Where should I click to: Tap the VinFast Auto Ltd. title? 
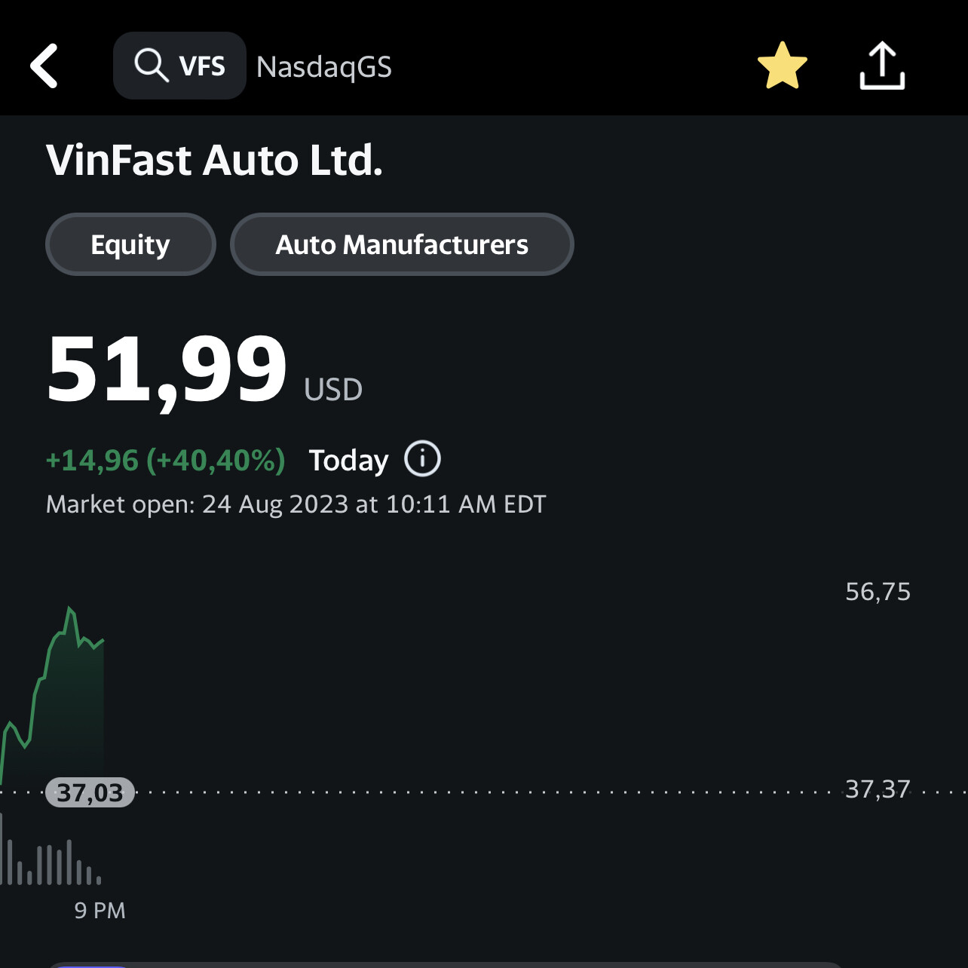tap(215, 161)
